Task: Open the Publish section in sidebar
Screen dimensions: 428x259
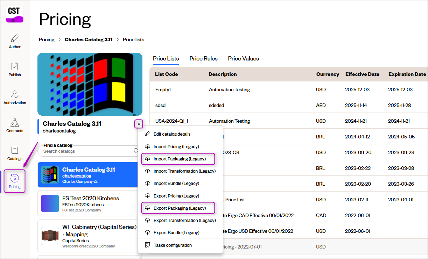Action: tap(15, 70)
